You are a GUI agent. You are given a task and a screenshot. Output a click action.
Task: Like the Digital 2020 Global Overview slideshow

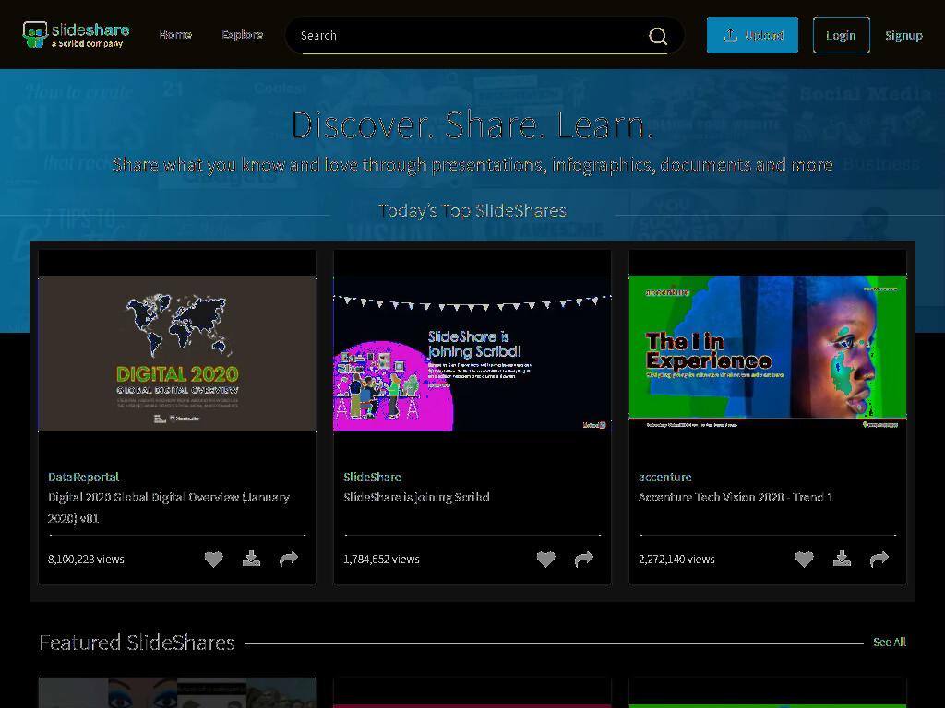click(x=213, y=560)
